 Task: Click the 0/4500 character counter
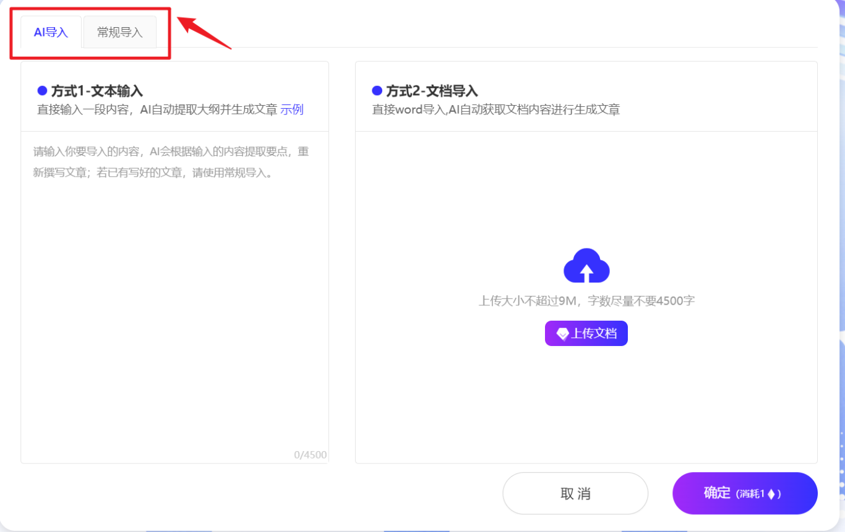pyautogui.click(x=310, y=455)
